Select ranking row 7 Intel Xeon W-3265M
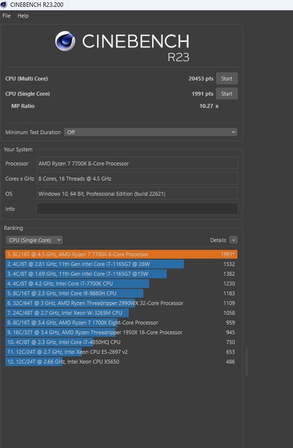This screenshot has height=448, width=293. coord(121,313)
